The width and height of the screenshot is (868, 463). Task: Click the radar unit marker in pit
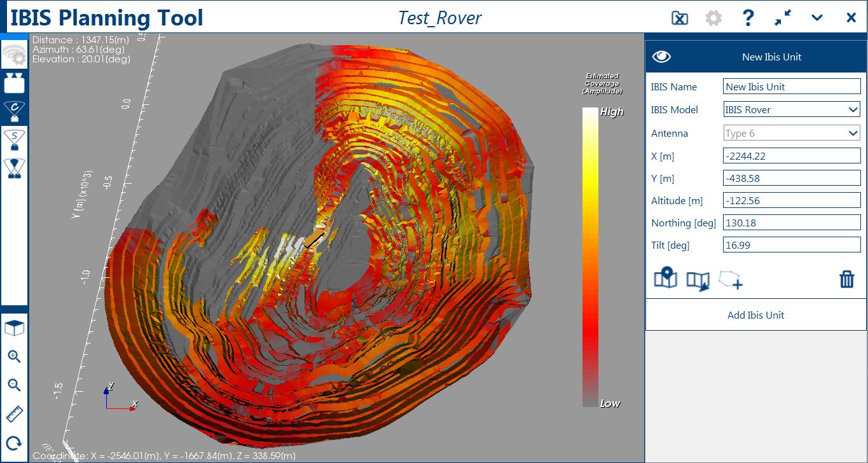314,239
